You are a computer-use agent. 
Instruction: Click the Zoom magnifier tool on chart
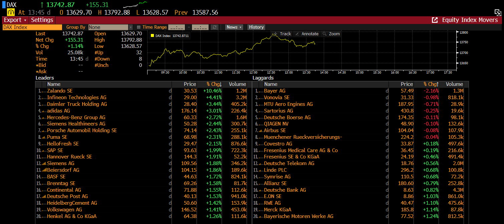pyautogui.click(x=331, y=34)
